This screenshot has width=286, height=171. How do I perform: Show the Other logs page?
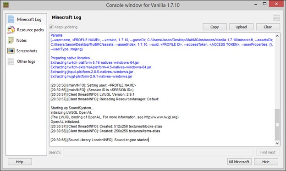tap(26, 61)
